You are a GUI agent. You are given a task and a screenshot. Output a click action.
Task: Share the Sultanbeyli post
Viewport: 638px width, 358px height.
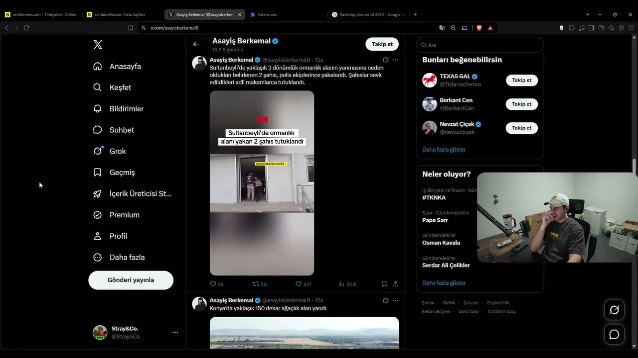pos(395,284)
